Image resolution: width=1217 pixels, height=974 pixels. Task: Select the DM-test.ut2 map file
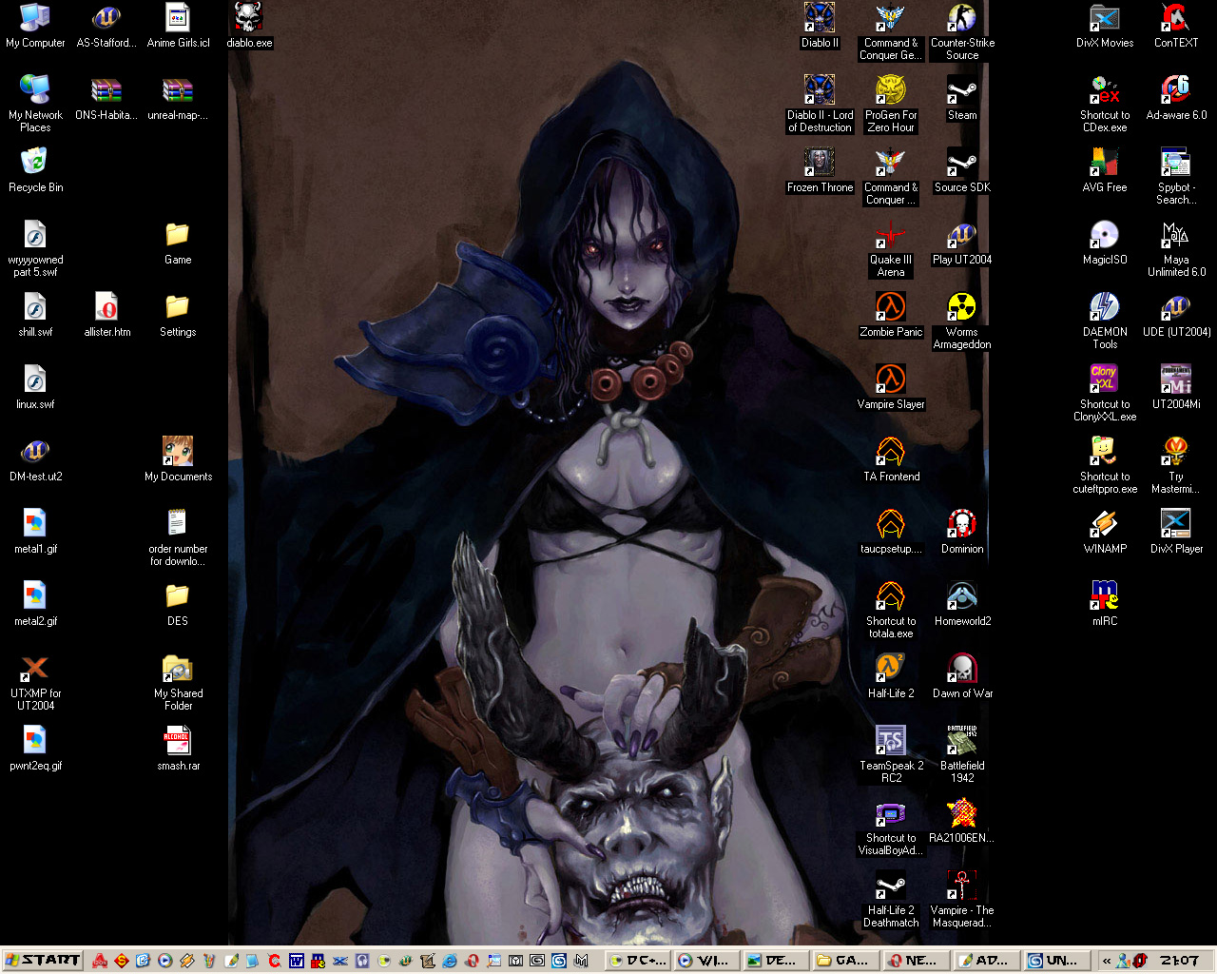[x=35, y=459]
